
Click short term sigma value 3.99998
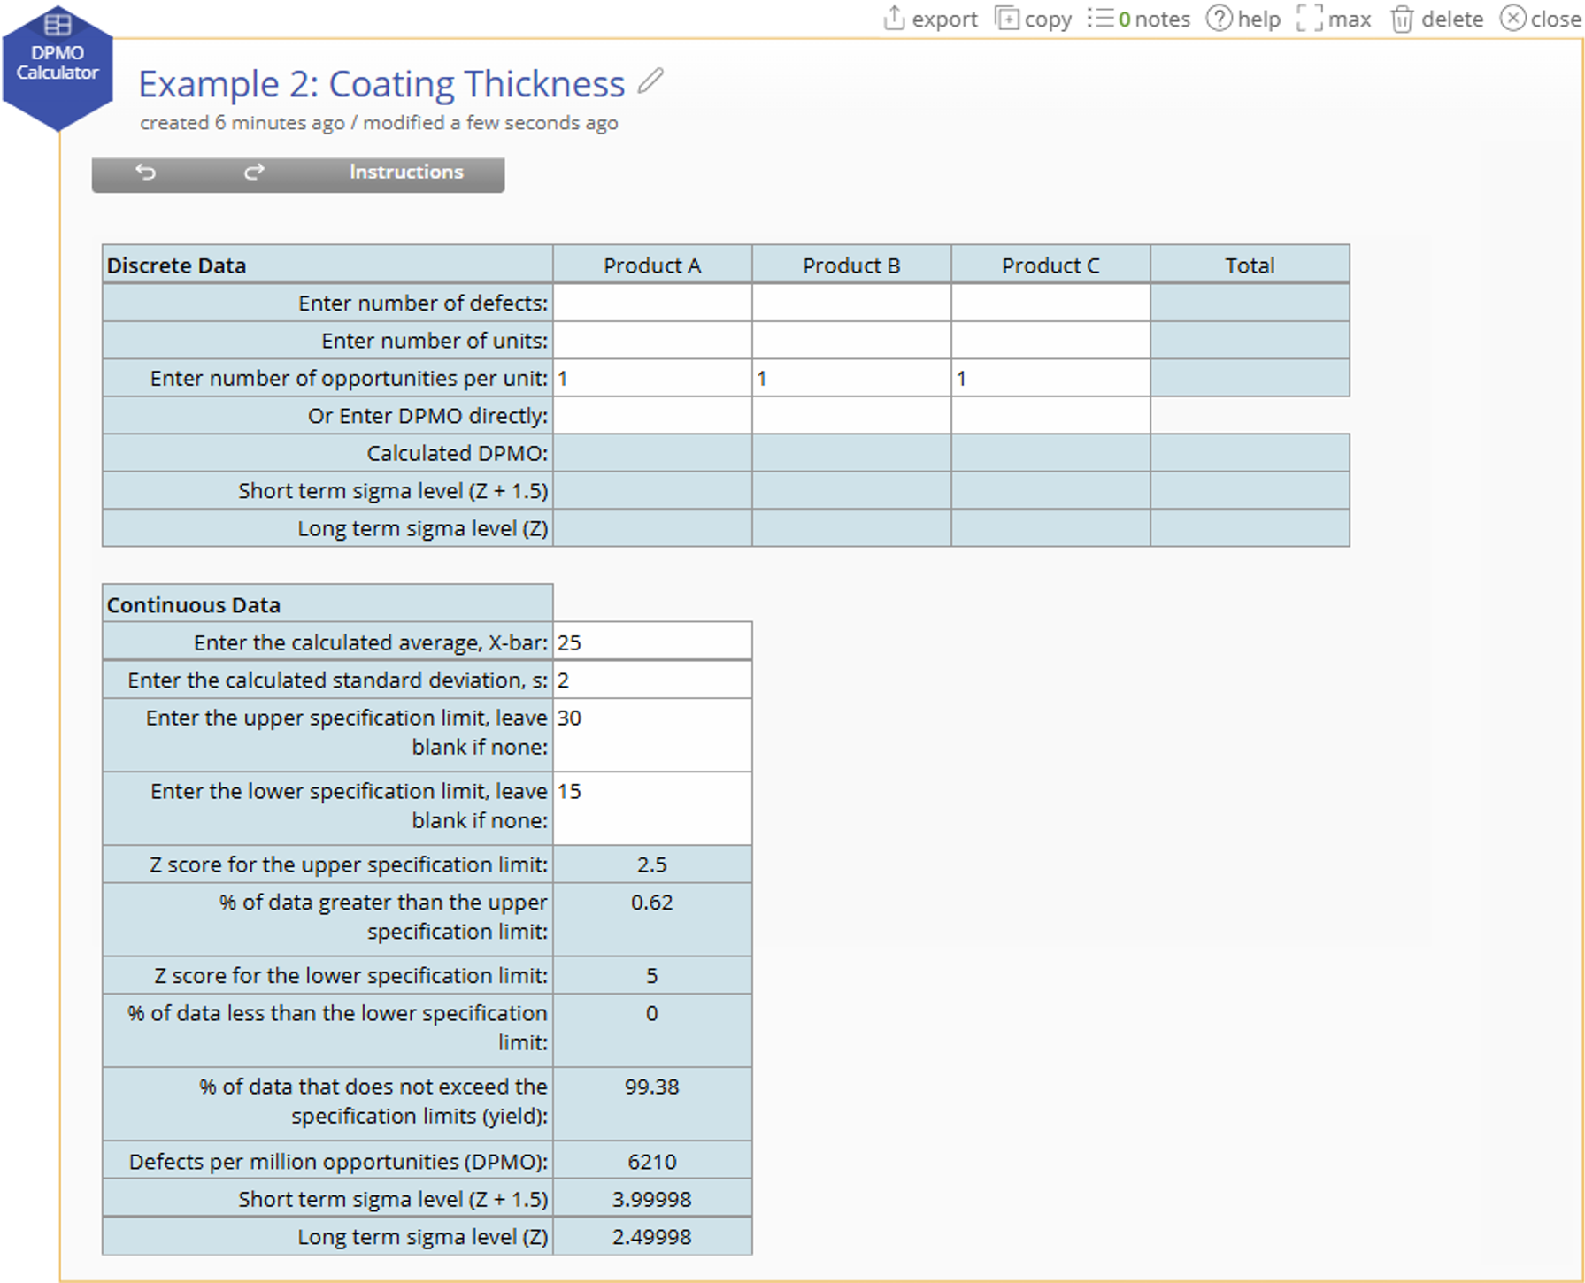point(652,1199)
